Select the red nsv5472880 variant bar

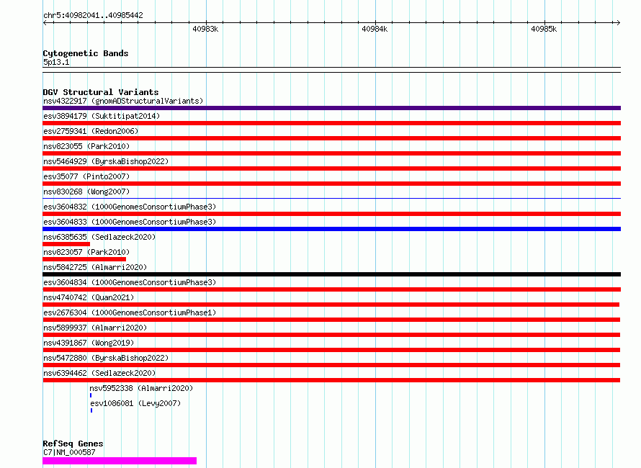(331, 365)
